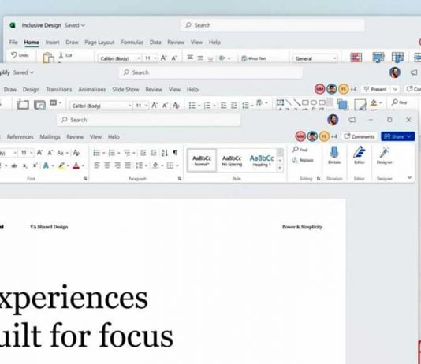Open Calibri font dropdown in Excel

[x=139, y=58]
